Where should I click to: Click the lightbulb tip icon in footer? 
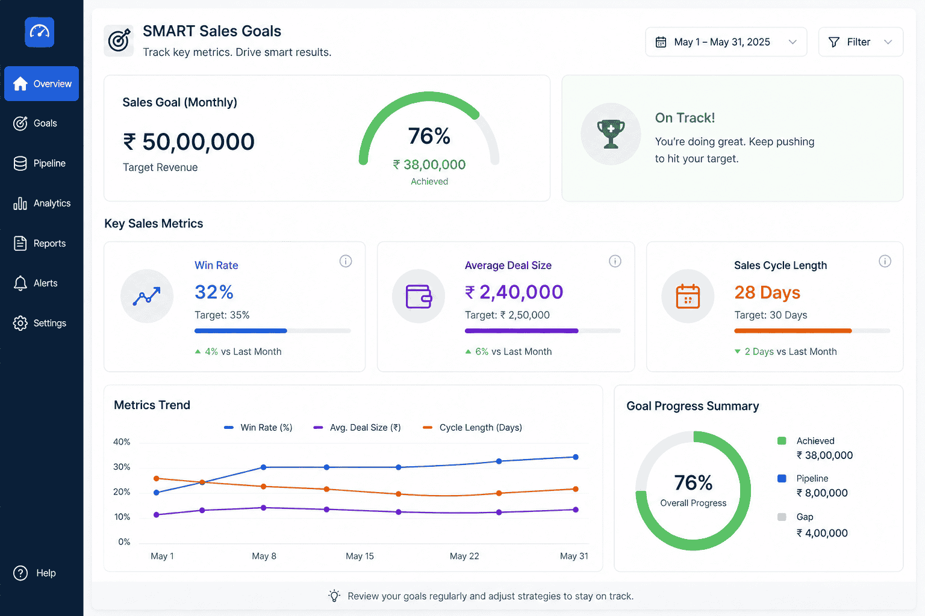[x=334, y=596]
